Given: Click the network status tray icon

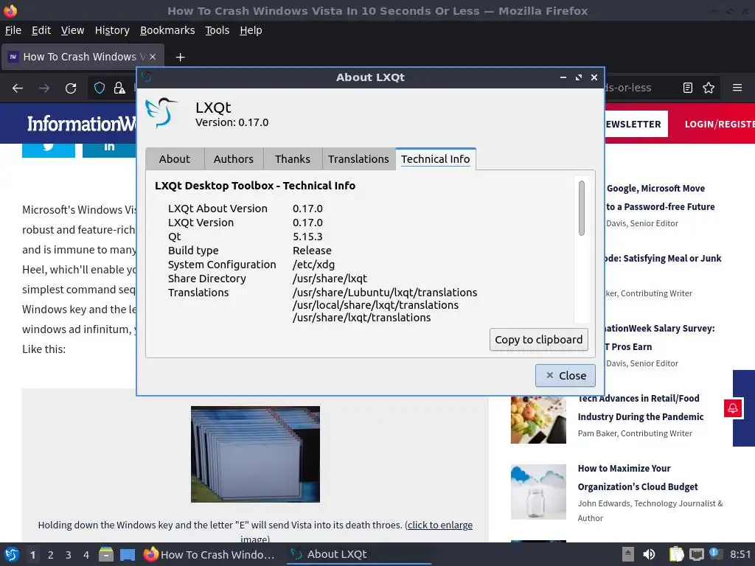Looking at the screenshot, I should (697, 554).
